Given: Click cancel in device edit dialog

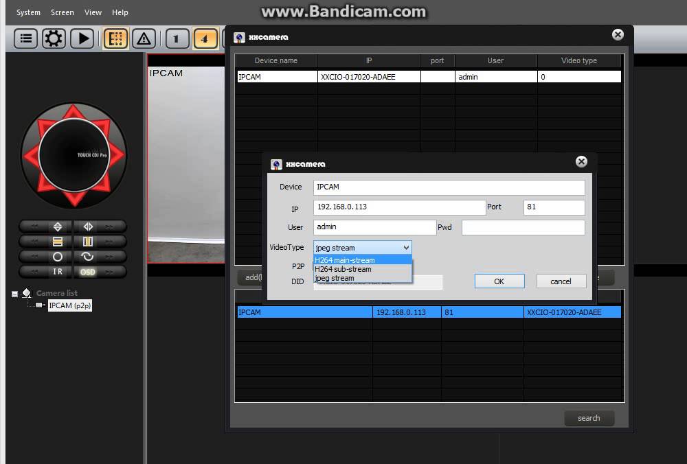Looking at the screenshot, I should pos(561,281).
